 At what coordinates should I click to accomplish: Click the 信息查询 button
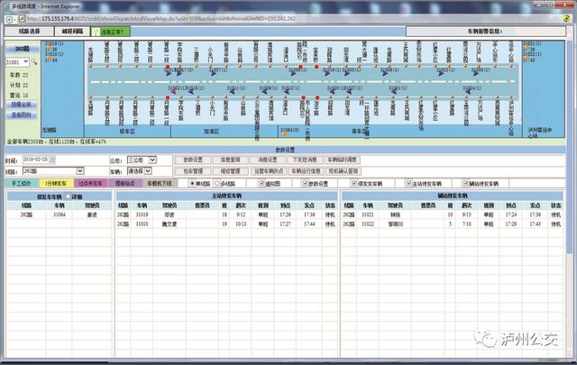tap(232, 160)
